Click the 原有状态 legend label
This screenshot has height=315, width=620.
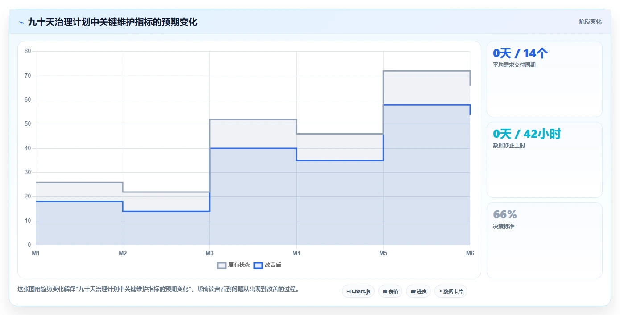coord(239,265)
